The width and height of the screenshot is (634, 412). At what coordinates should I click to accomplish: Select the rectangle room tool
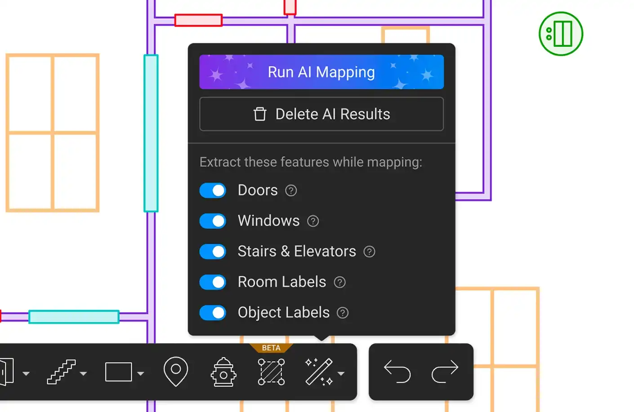tap(118, 372)
